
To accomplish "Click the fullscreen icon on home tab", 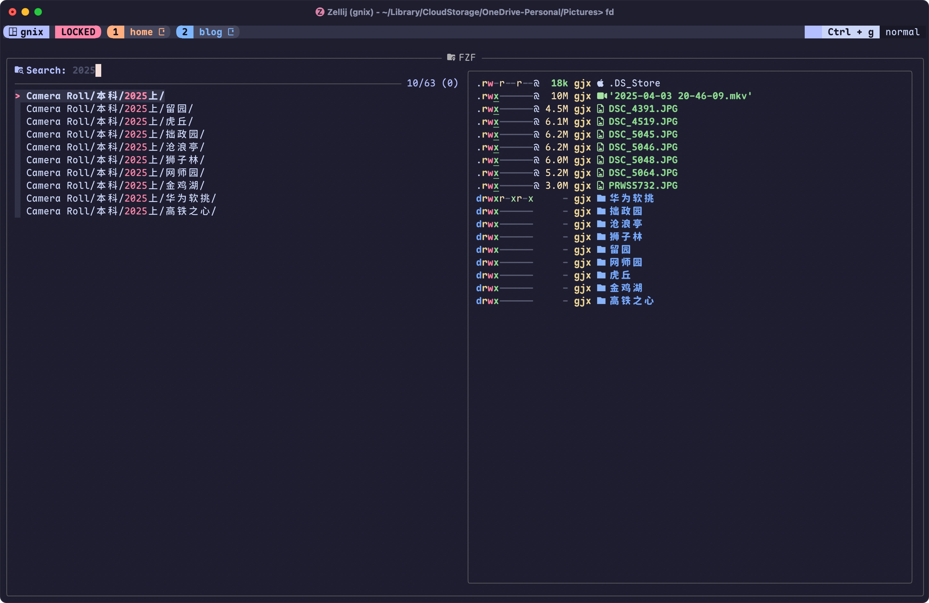I will (161, 32).
